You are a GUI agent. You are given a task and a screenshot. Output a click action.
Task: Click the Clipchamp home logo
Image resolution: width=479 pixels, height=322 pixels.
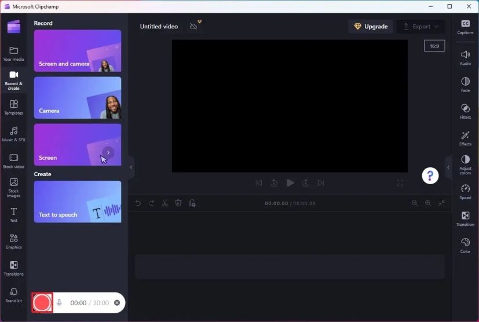14,26
